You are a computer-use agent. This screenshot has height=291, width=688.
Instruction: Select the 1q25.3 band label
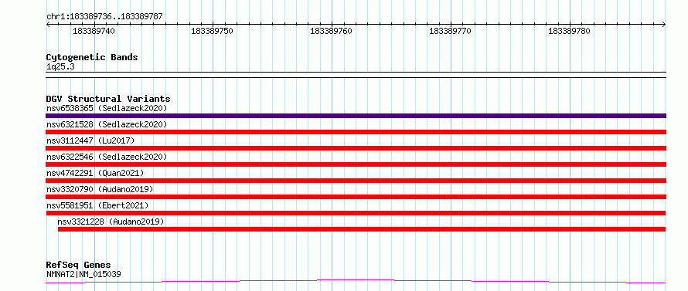[60, 67]
